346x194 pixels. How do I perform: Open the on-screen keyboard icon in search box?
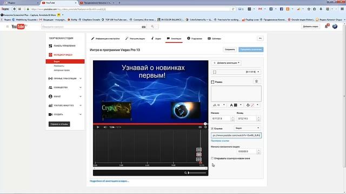[144, 27]
